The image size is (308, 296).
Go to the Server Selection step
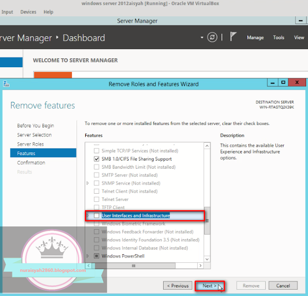(x=34, y=135)
